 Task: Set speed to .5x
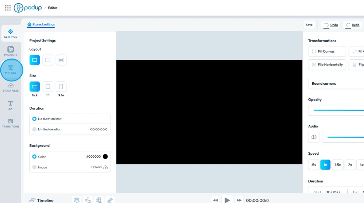314,165
